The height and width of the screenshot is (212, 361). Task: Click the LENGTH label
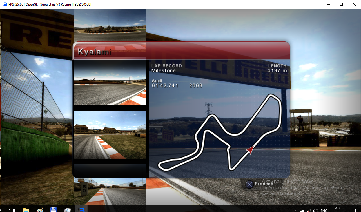277,66
